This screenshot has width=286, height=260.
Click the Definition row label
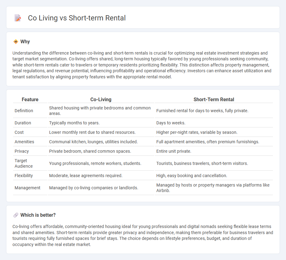24,111
